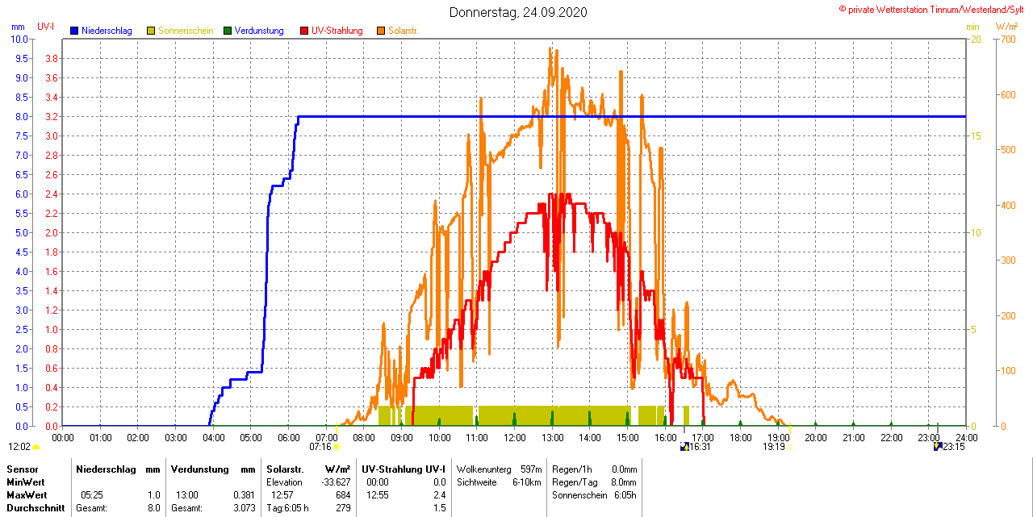1033x517 pixels.
Task: Select the Verdunstung legend label
Action: pyautogui.click(x=259, y=31)
